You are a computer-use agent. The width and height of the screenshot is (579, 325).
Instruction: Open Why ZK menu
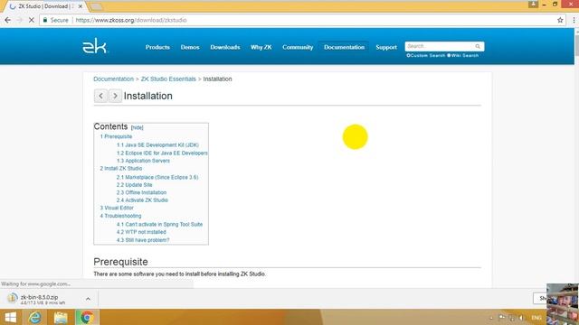261,47
